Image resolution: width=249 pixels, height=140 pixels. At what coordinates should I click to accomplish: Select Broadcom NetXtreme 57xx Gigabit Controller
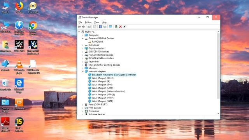point(114,75)
